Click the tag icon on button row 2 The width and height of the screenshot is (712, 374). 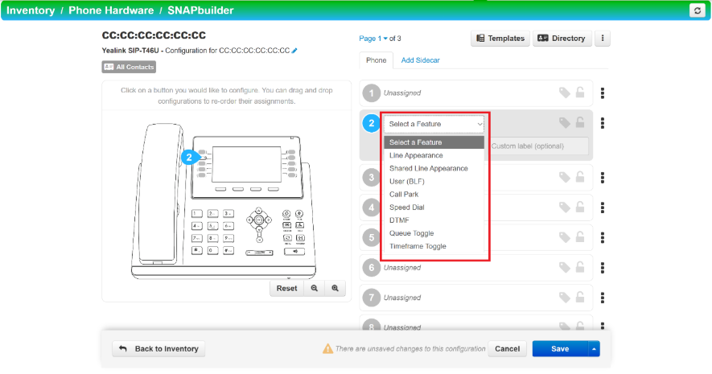click(565, 122)
